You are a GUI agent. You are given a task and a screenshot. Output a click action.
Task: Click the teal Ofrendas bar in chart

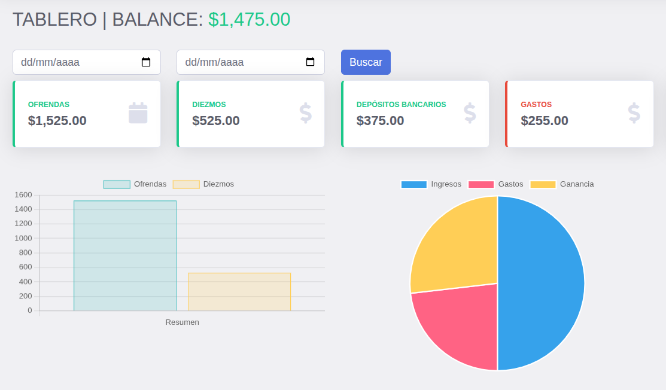[125, 256]
